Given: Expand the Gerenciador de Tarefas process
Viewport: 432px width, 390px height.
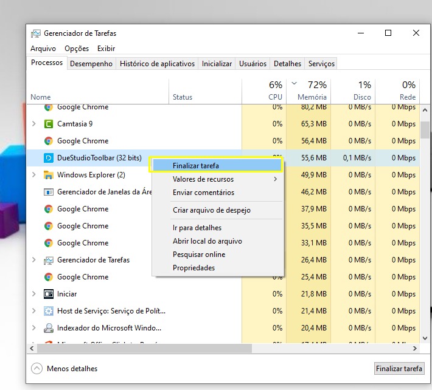Looking at the screenshot, I should (34, 259).
